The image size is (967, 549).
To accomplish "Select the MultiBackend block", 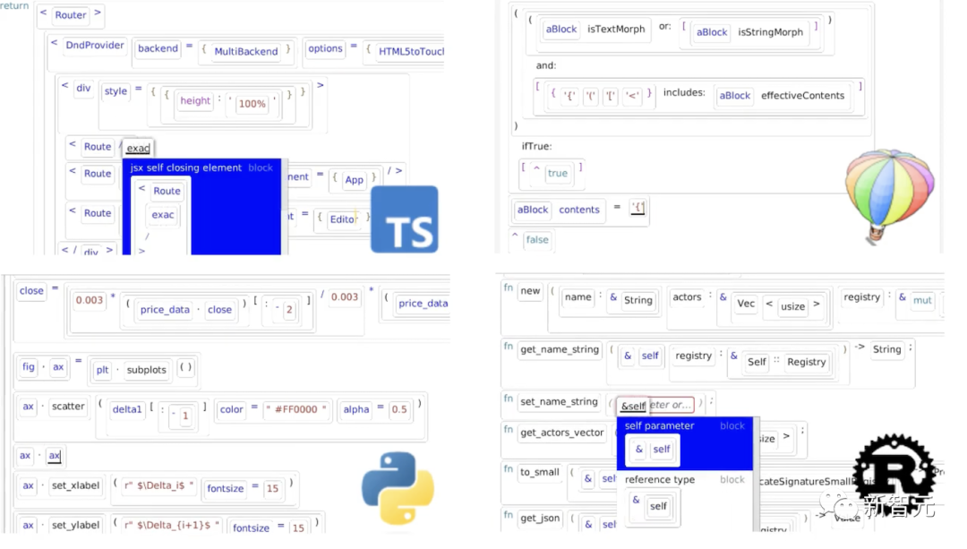I will pyautogui.click(x=245, y=51).
